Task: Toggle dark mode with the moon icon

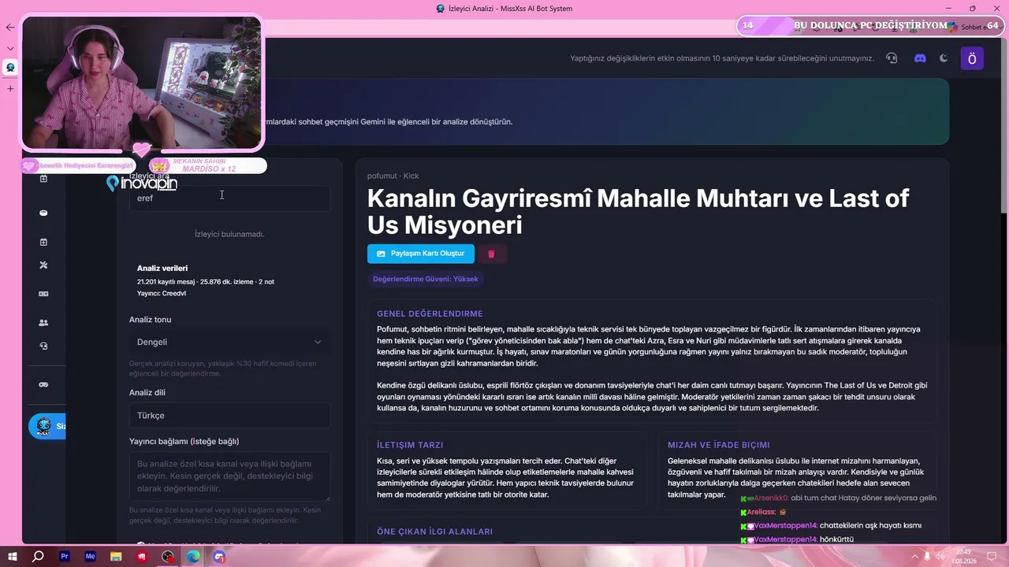Action: click(x=944, y=58)
